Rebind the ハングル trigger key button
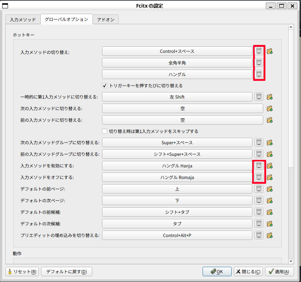The width and height of the screenshot is (301, 282). [177, 74]
